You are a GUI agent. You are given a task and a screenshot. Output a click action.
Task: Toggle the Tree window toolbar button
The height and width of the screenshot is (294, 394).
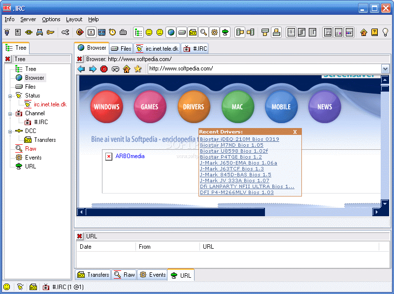(x=138, y=32)
